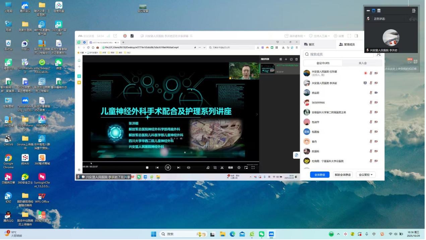Select the 未入会 members tab
Viewport: 426px width, 240px height.
(362, 63)
